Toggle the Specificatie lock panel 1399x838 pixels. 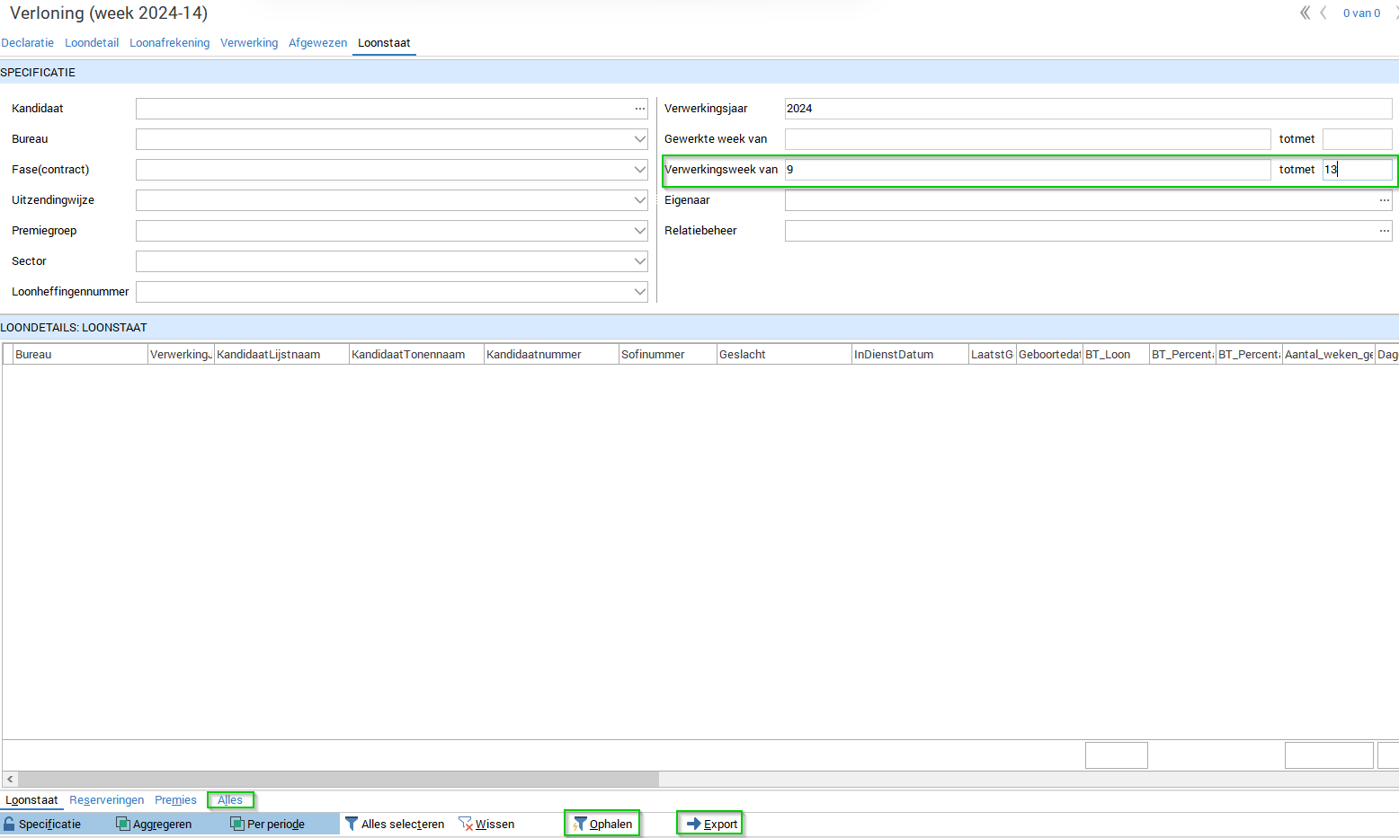pyautogui.click(x=42, y=824)
